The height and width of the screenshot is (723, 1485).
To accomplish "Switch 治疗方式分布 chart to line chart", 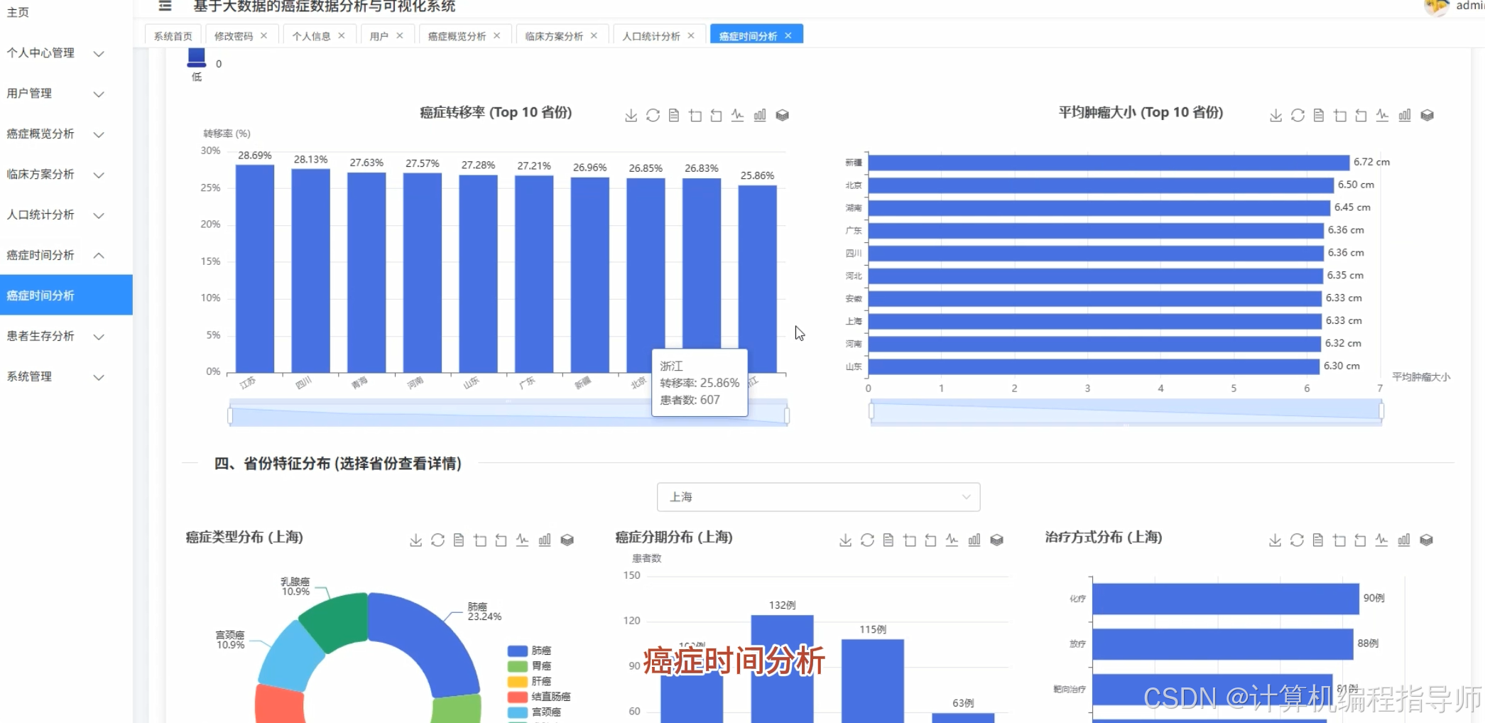I will pos(1382,540).
